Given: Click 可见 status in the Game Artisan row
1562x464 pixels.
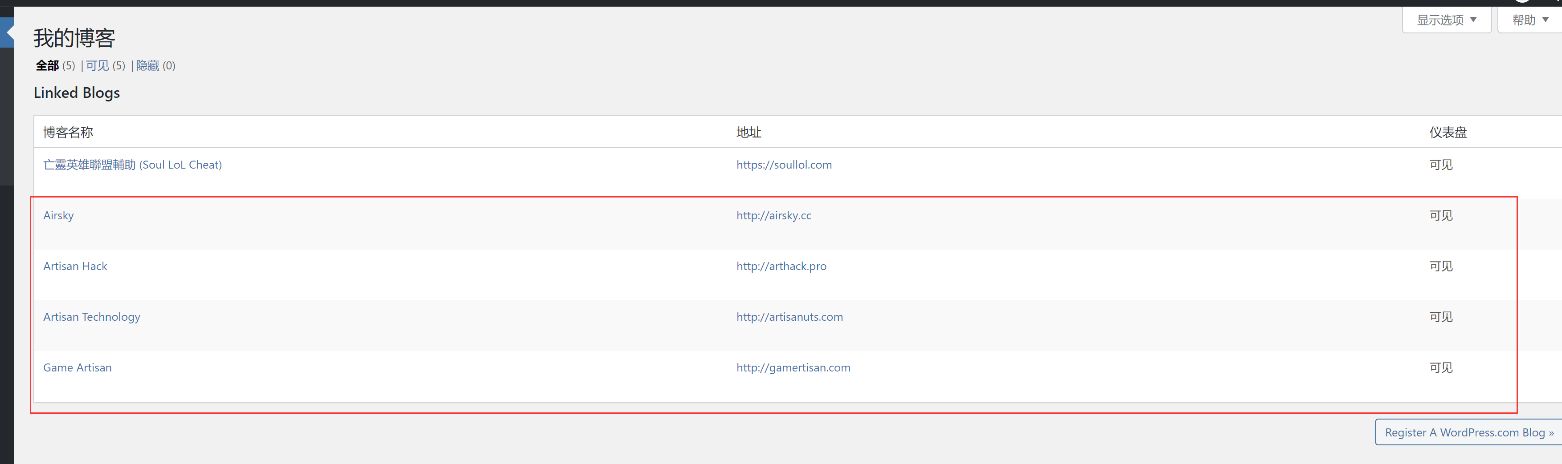Looking at the screenshot, I should (x=1441, y=368).
